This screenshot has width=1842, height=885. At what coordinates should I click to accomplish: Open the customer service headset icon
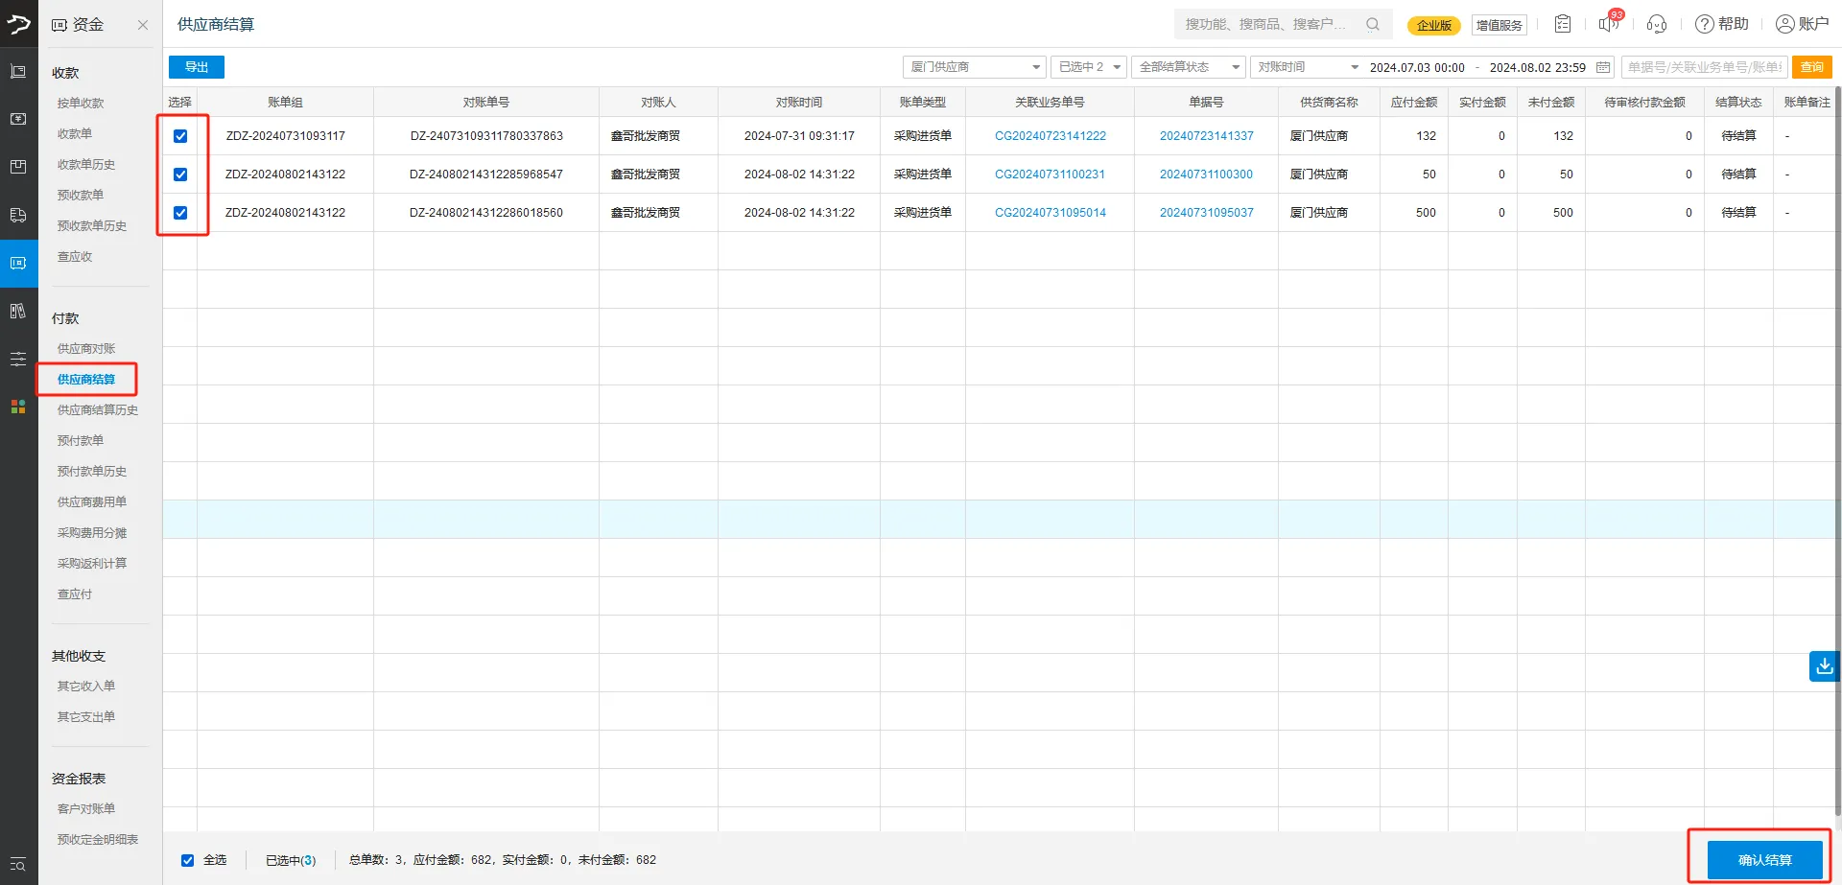coord(1657,24)
